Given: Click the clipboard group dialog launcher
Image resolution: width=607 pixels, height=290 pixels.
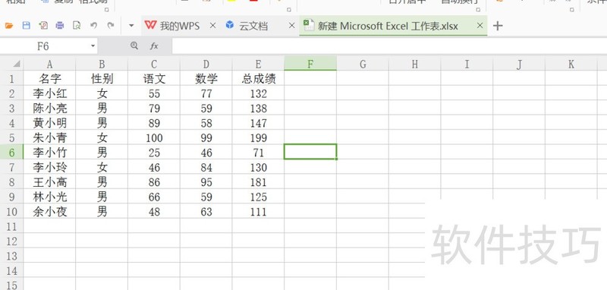Looking at the screenshot, I should (107, 10).
